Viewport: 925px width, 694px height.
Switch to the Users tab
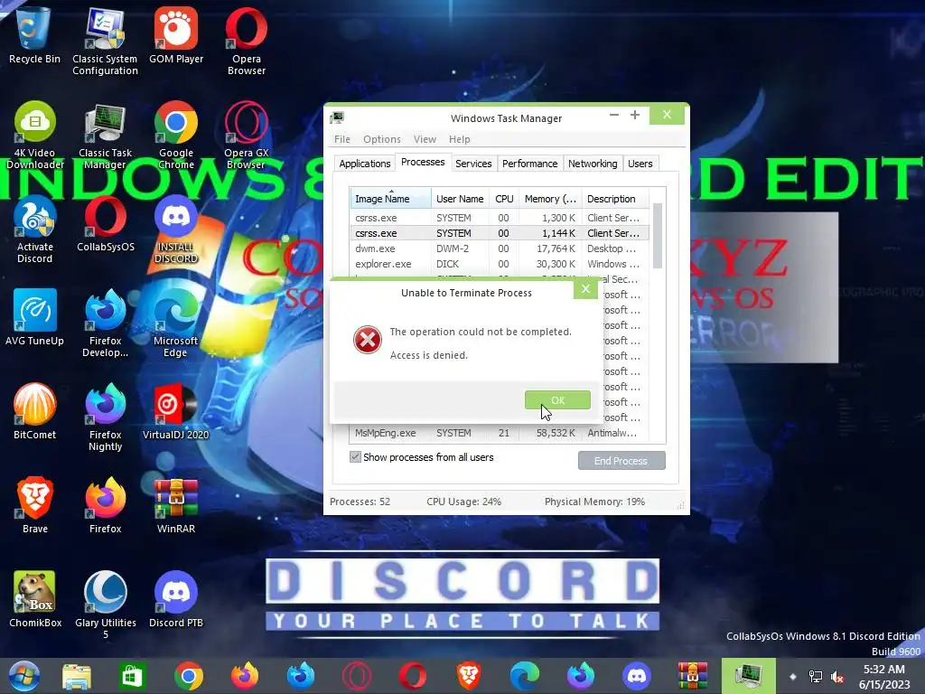click(x=640, y=164)
